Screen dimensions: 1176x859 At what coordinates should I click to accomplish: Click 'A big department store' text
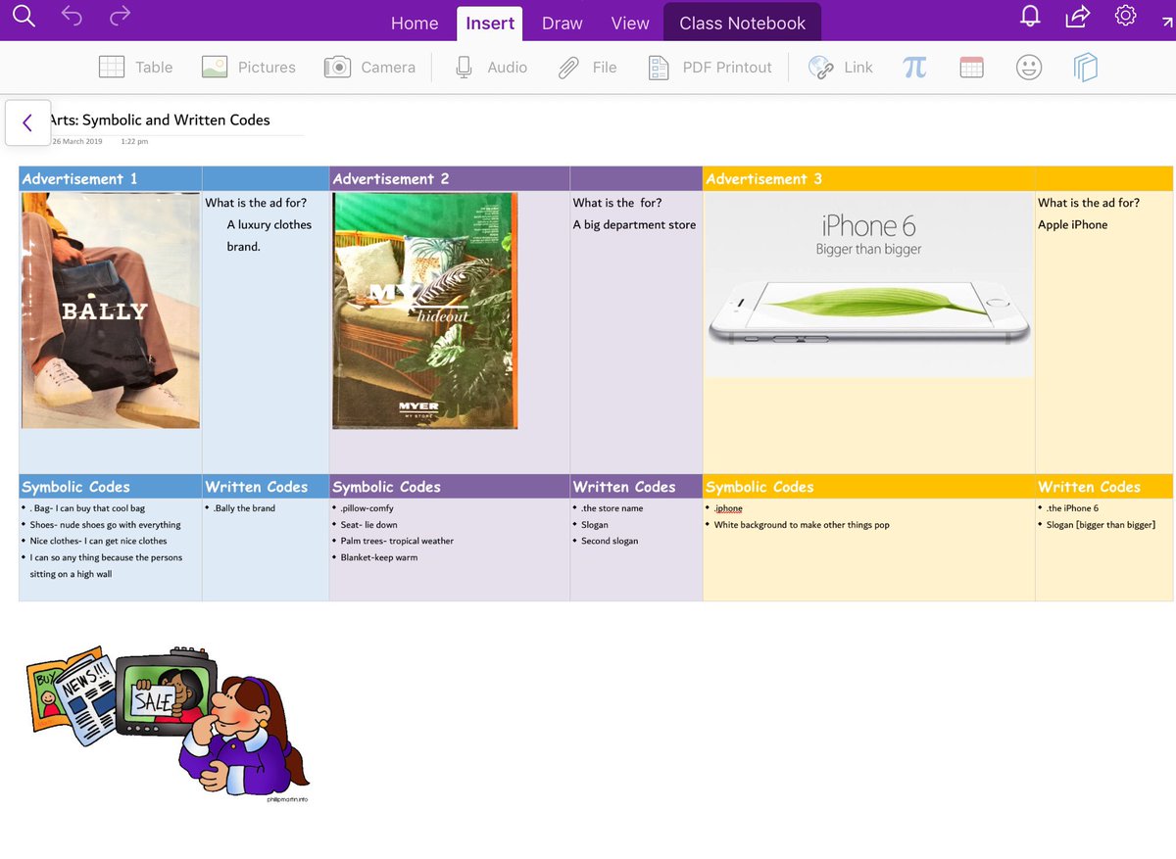[634, 224]
